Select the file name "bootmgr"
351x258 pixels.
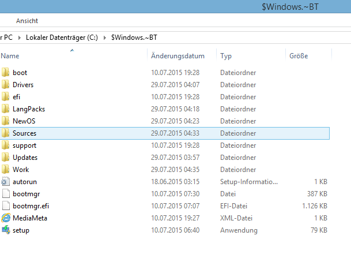click(x=26, y=194)
